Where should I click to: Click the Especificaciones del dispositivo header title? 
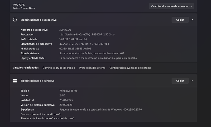click(39, 20)
